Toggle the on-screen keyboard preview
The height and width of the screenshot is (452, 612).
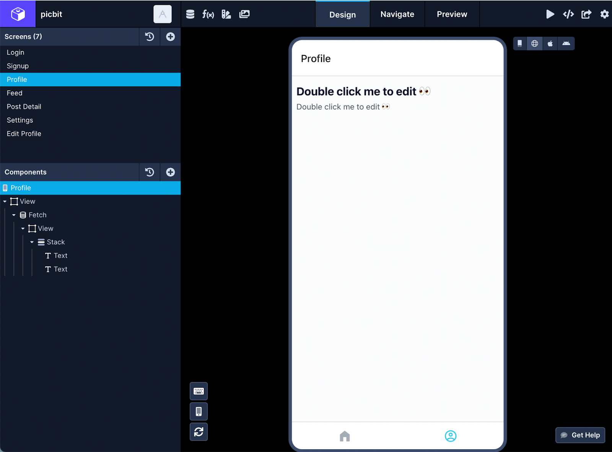click(199, 391)
